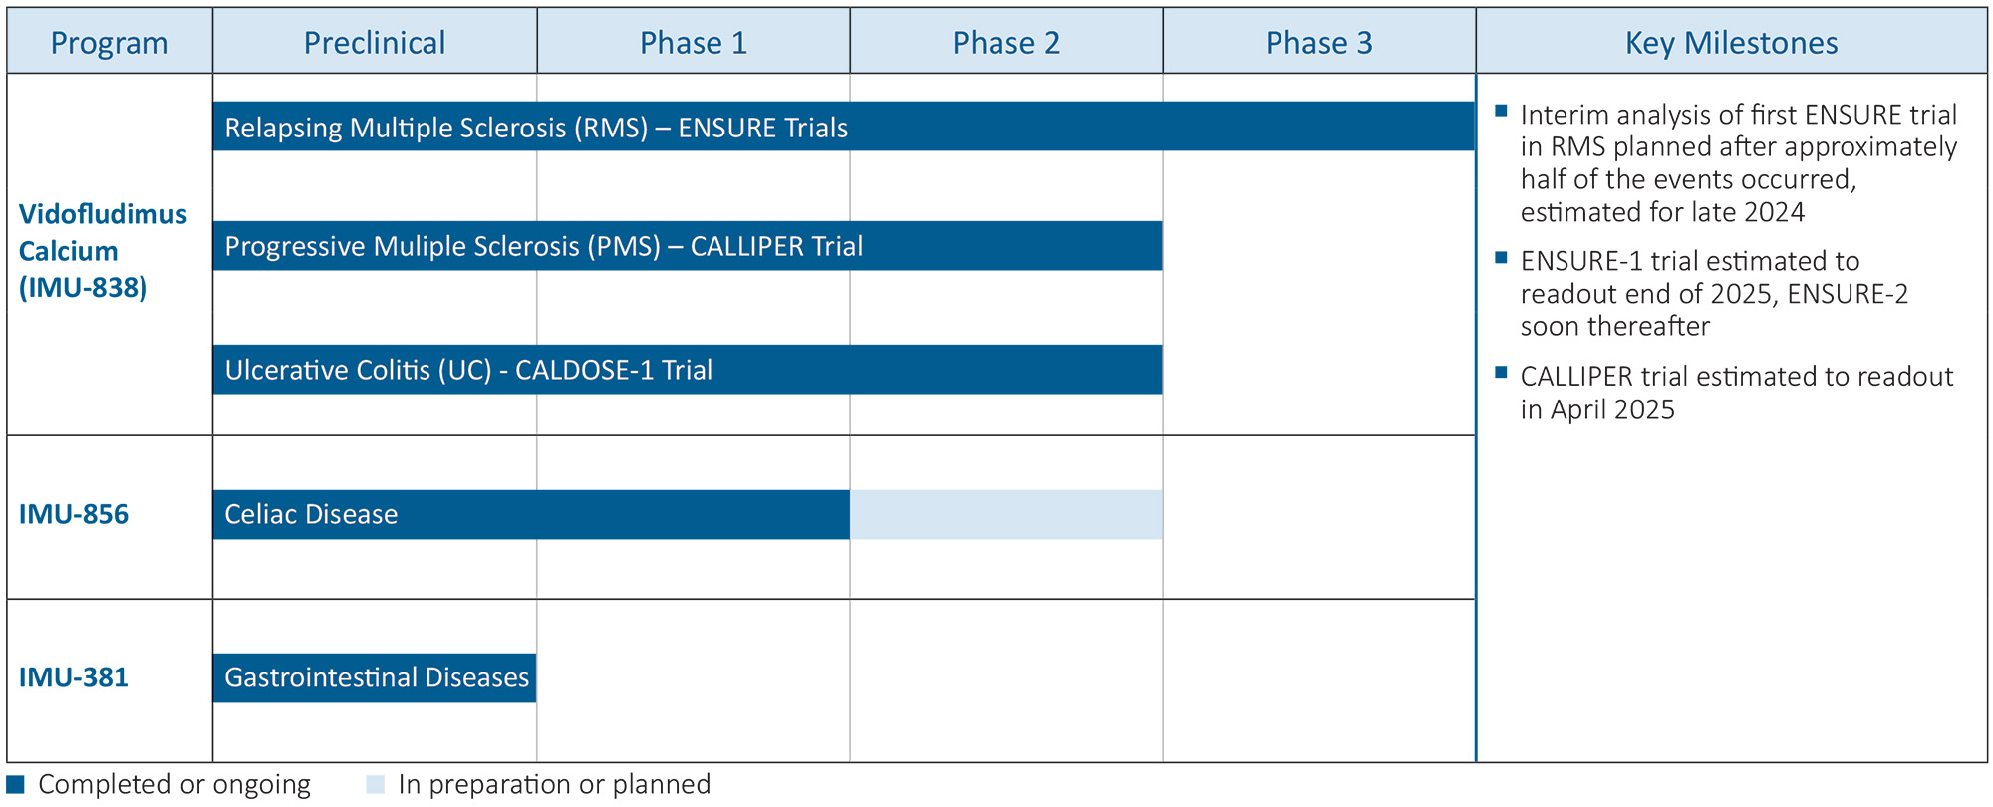This screenshot has height=807, width=1993.
Task: Click the Phase 1 column header
Action: tap(694, 43)
